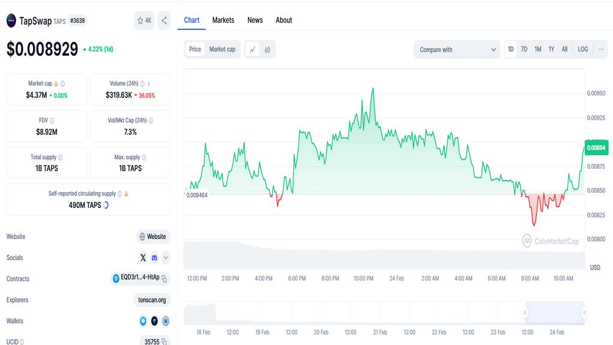
Task: Copy the UCID 35755 icon
Action: point(164,342)
